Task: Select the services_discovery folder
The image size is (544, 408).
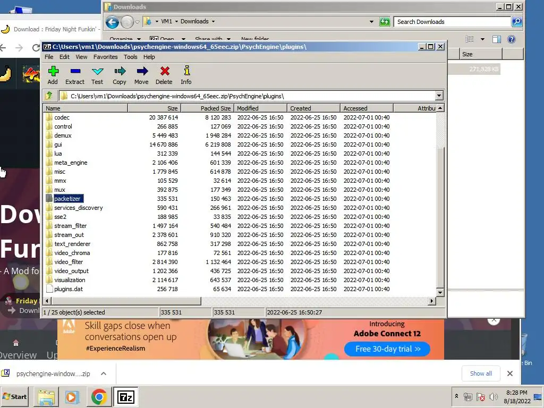Action: tap(79, 208)
